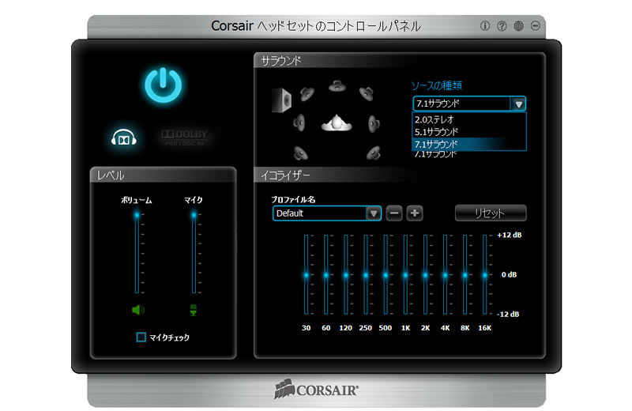The width and height of the screenshot is (632, 411).
Task: Select the front-left speaker icon
Action: pyautogui.click(x=307, y=94)
